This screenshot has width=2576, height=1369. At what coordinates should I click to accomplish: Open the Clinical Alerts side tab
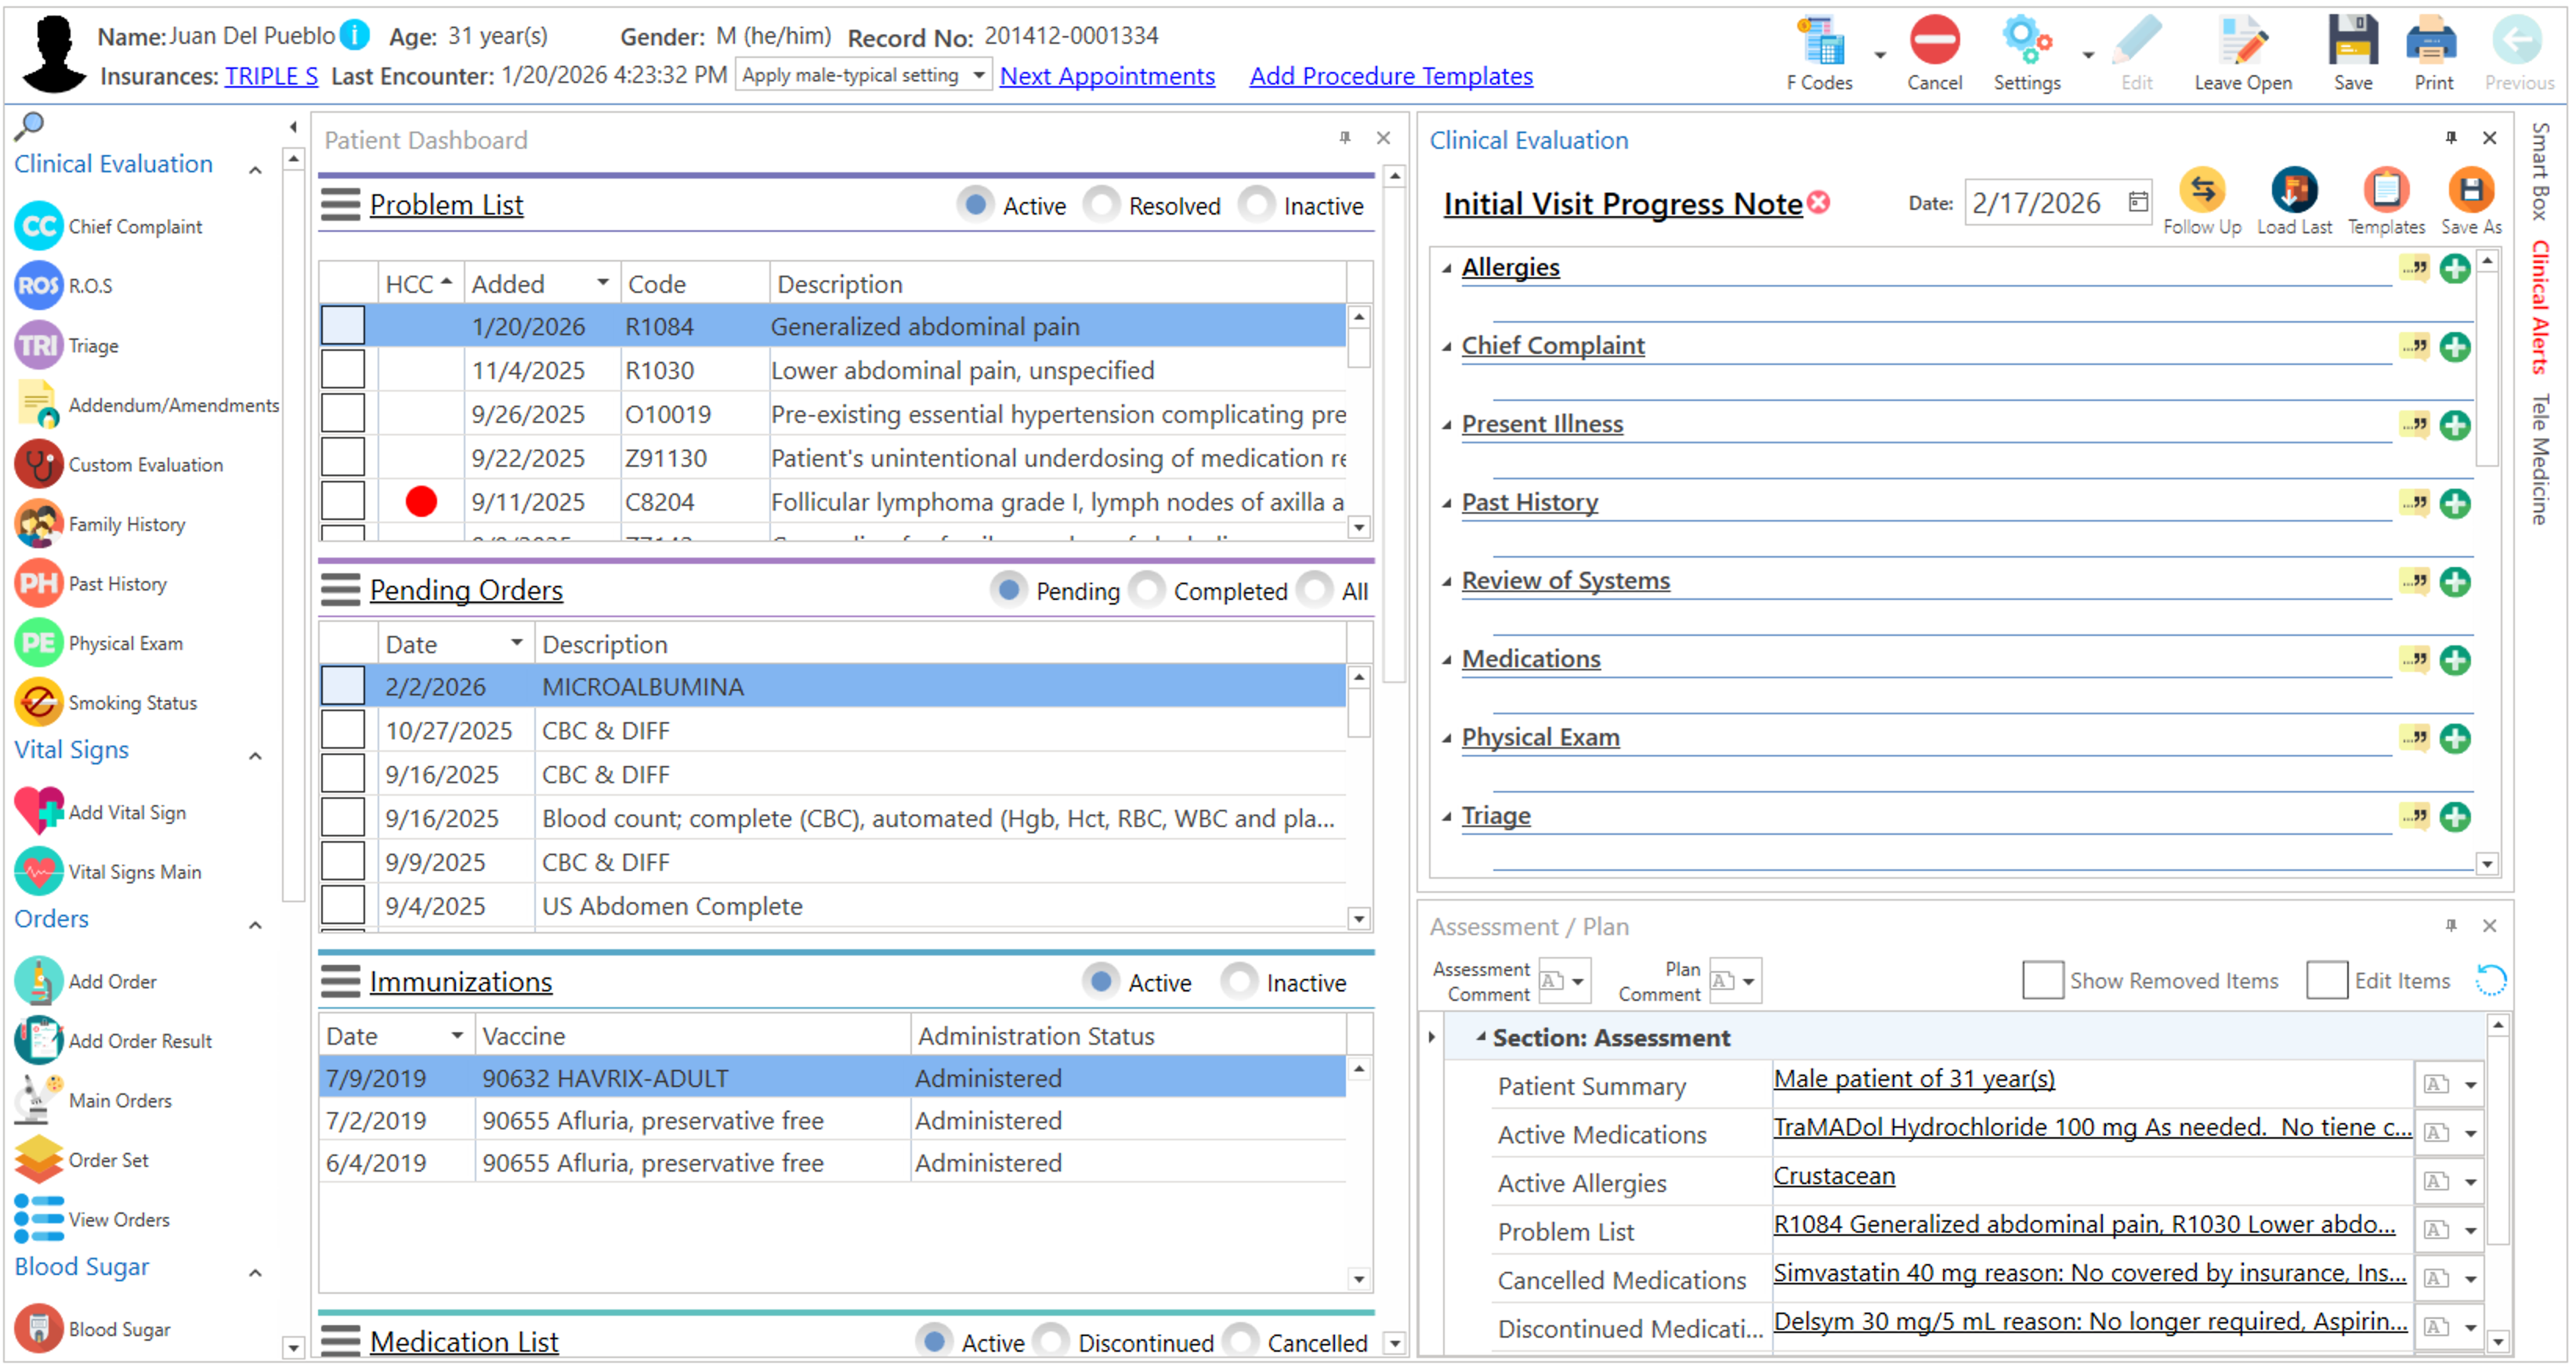point(2541,308)
